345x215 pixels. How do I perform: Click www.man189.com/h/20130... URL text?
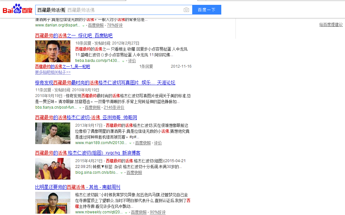click(x=101, y=143)
